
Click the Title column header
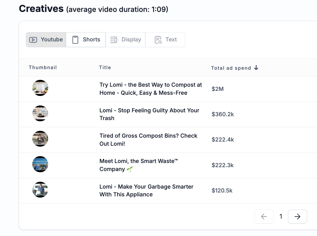coord(105,67)
